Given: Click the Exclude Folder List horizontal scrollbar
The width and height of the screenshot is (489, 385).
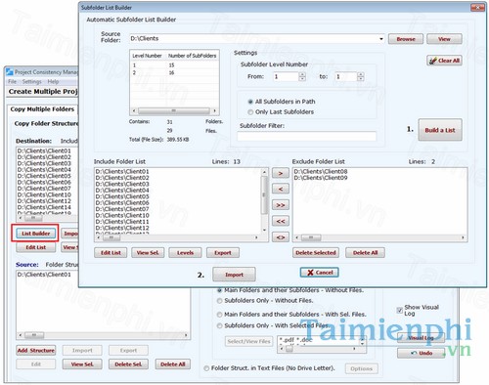Looking at the screenshot, I should click(x=379, y=237).
